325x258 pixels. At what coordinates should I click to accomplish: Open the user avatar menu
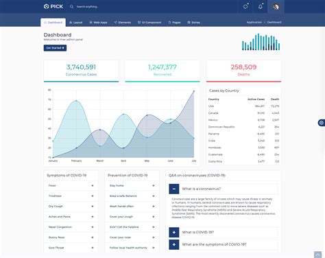(x=276, y=7)
